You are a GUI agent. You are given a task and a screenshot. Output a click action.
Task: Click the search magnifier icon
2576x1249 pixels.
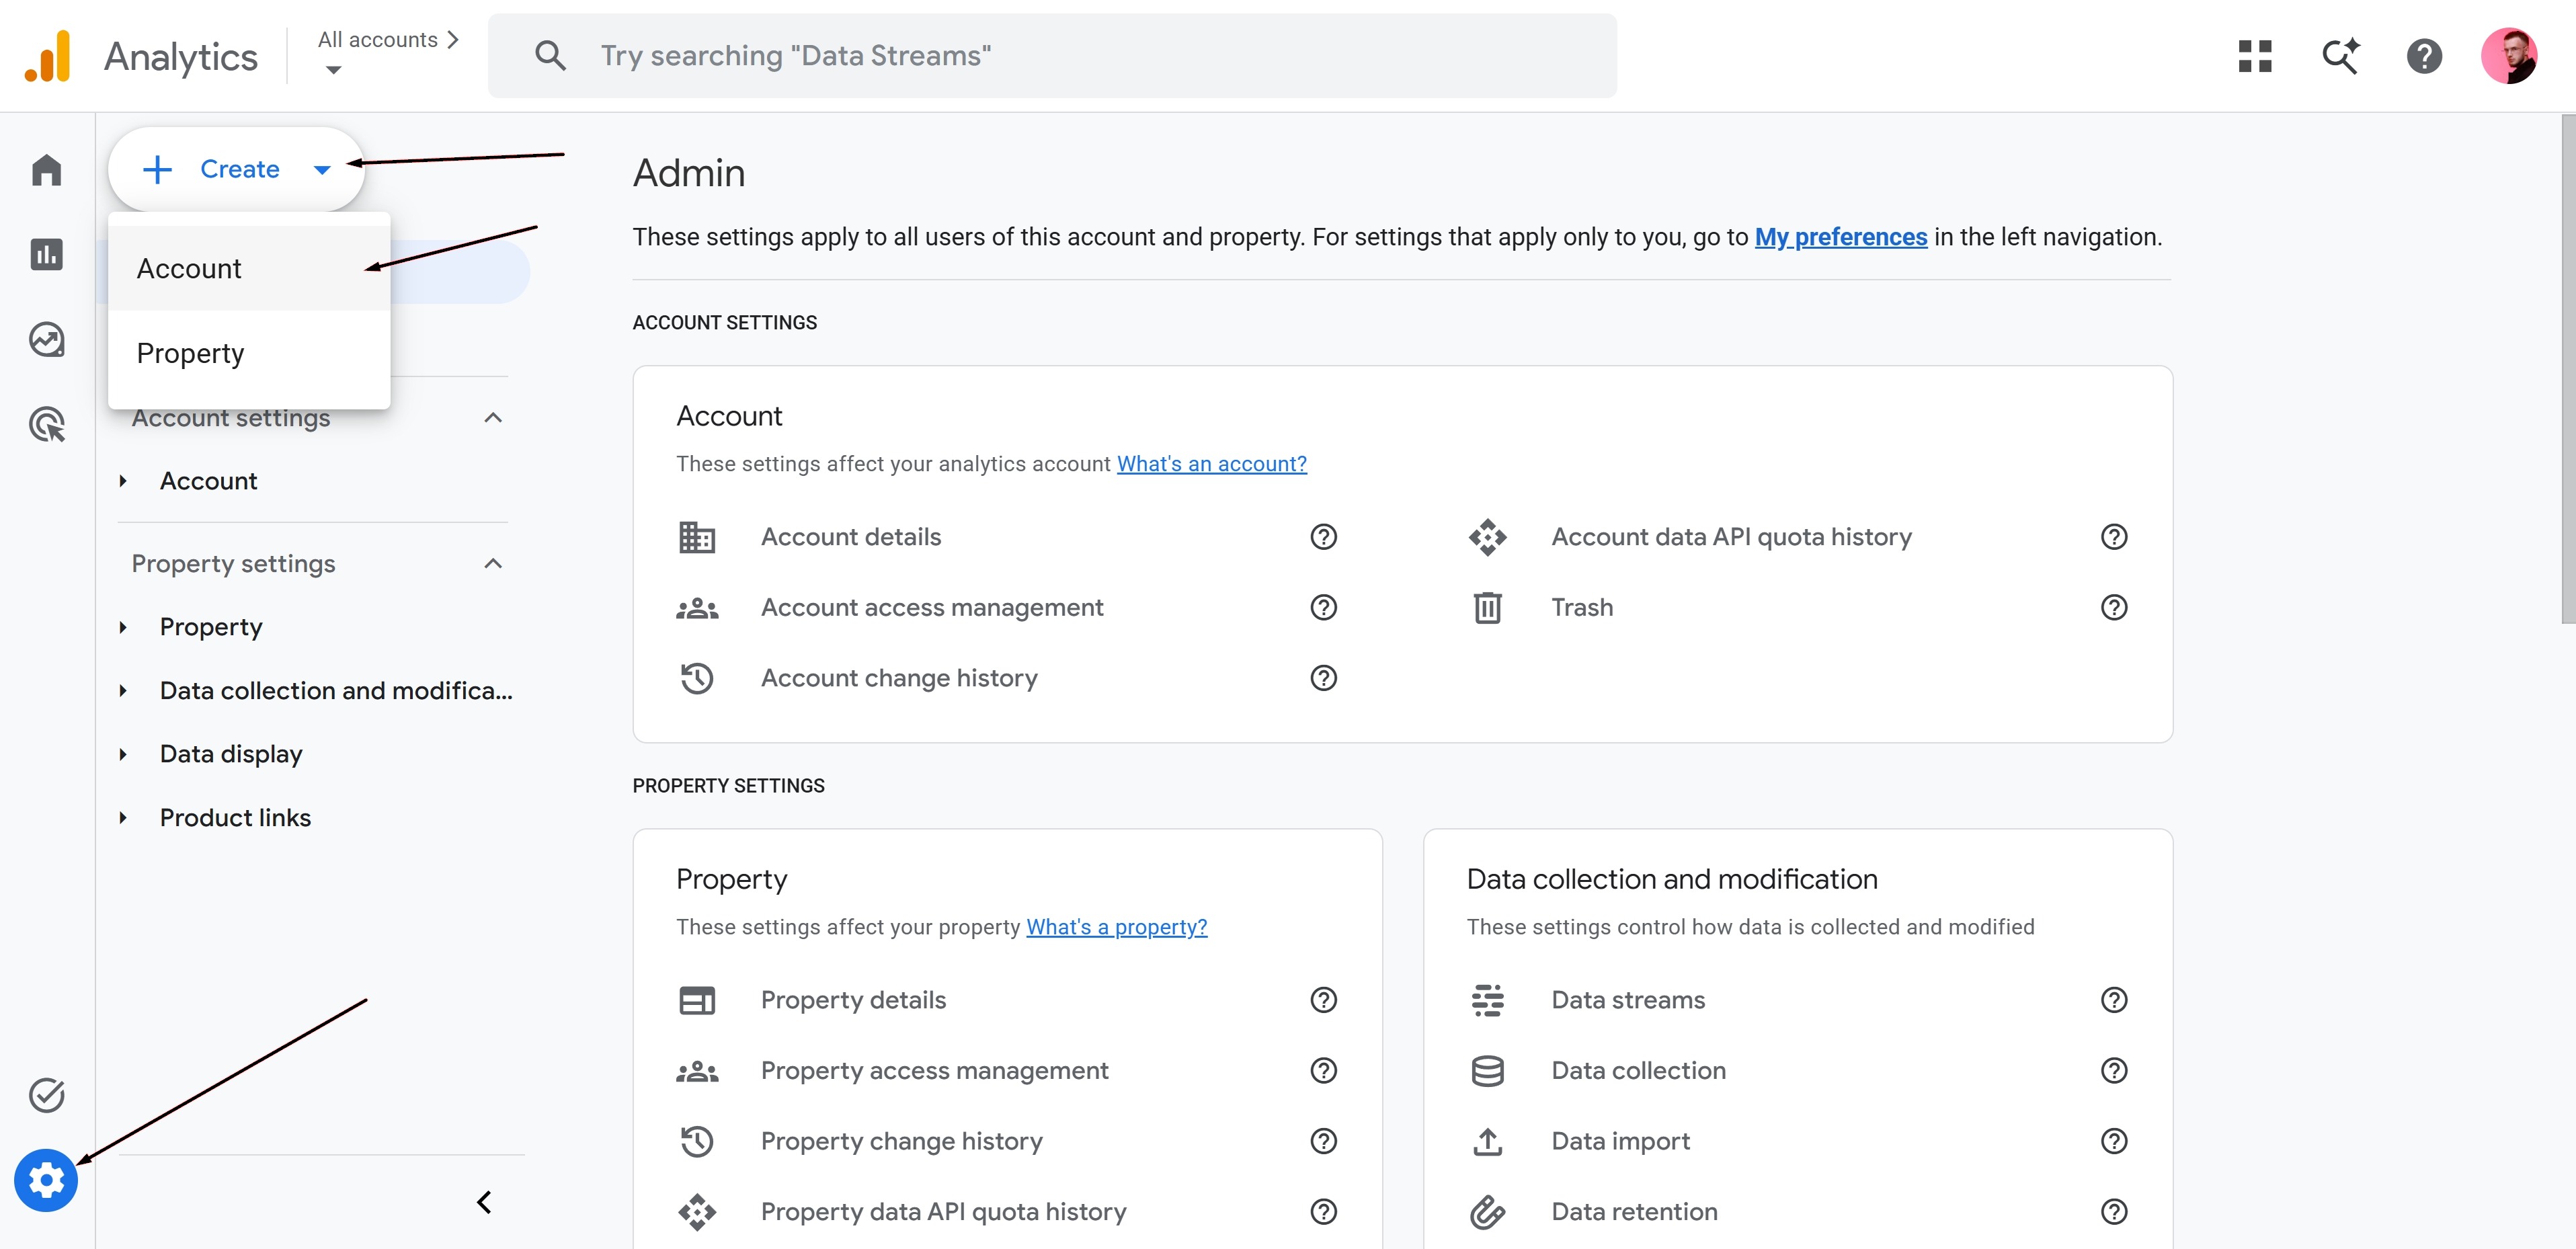(x=550, y=56)
